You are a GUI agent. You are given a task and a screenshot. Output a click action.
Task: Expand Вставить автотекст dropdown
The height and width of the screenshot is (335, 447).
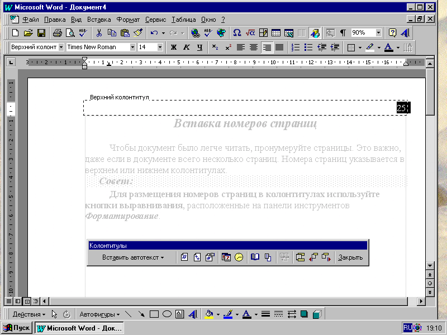tap(133, 257)
